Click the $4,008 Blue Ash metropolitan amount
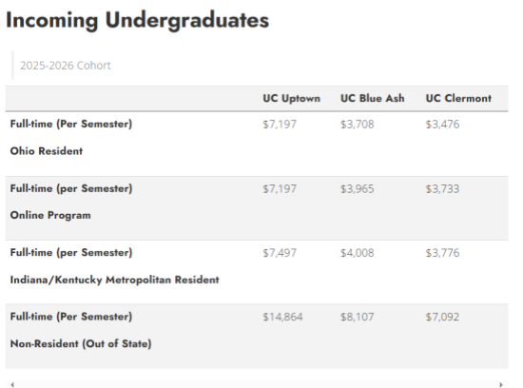 (358, 253)
